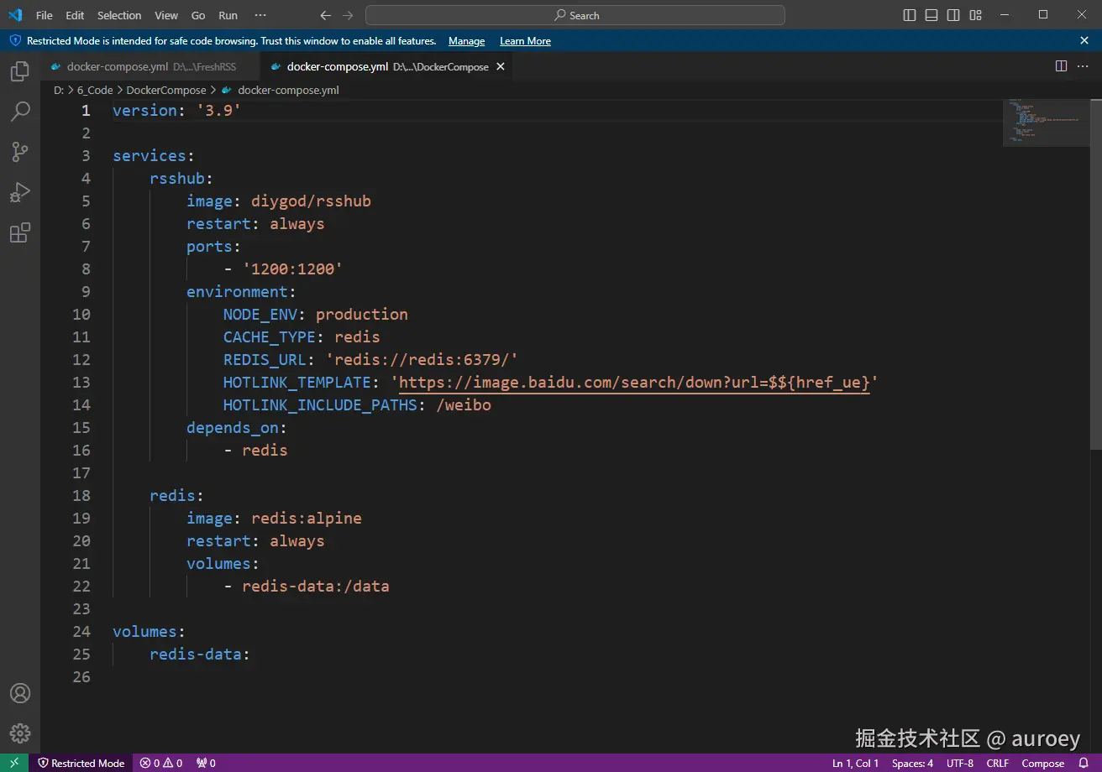
Task: Toggle the bottom panel layout icon
Action: (931, 15)
